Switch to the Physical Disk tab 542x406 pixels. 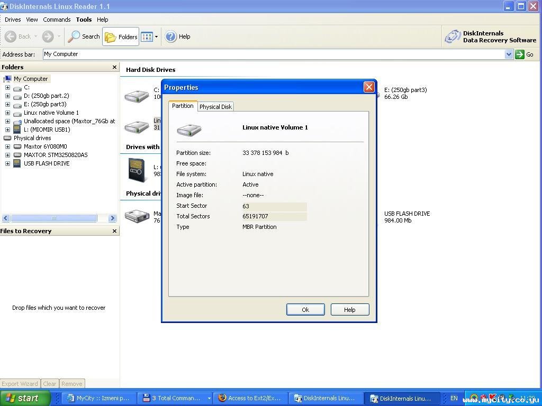[x=215, y=107]
